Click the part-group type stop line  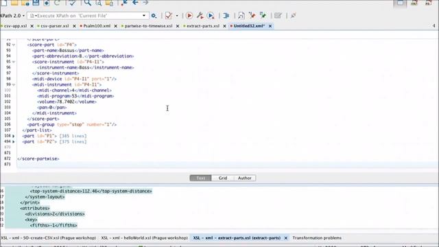pos(72,125)
